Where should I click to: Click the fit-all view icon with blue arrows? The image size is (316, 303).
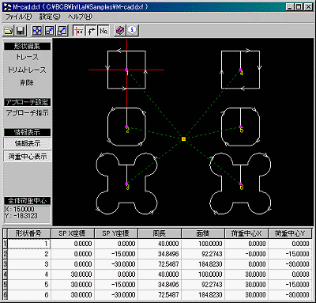(37, 31)
